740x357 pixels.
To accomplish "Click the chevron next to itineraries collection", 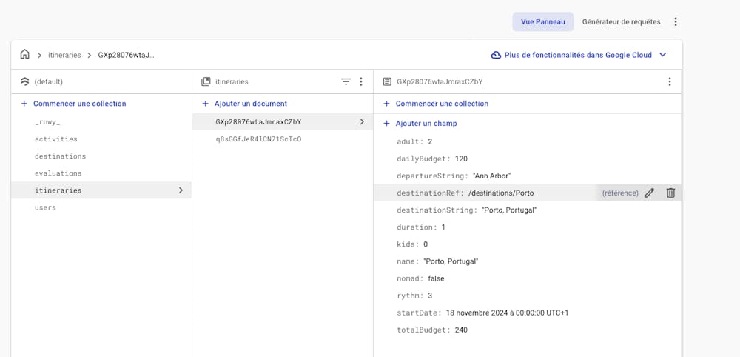I will pos(181,190).
